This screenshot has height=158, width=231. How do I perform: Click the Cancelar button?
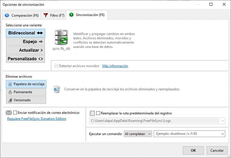tap(217, 150)
